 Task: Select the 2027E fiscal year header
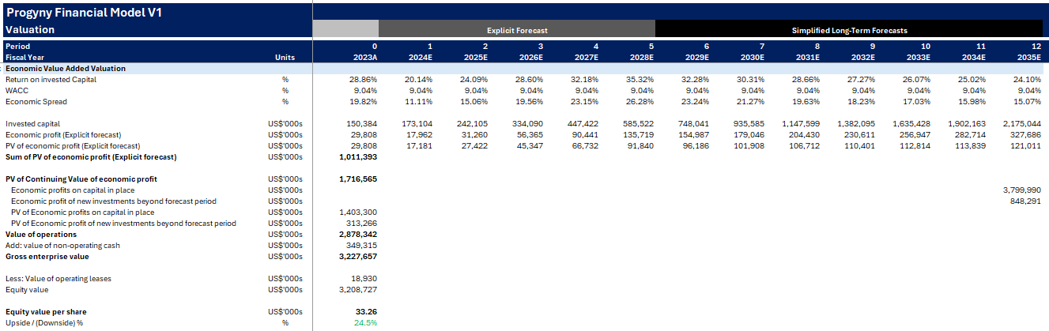586,58
